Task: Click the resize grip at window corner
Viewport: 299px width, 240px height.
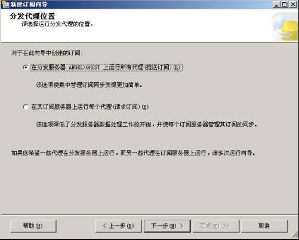Action: [x=295, y=235]
